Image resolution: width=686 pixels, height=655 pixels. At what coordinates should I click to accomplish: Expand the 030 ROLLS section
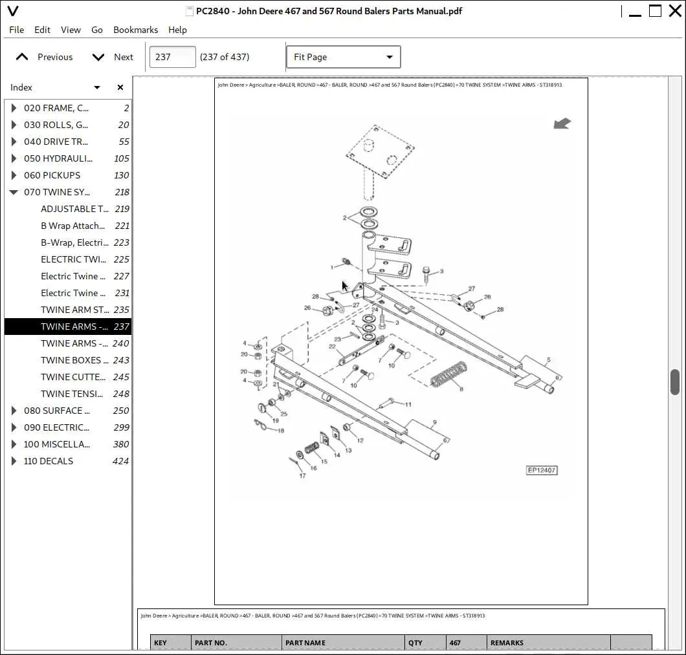14,125
